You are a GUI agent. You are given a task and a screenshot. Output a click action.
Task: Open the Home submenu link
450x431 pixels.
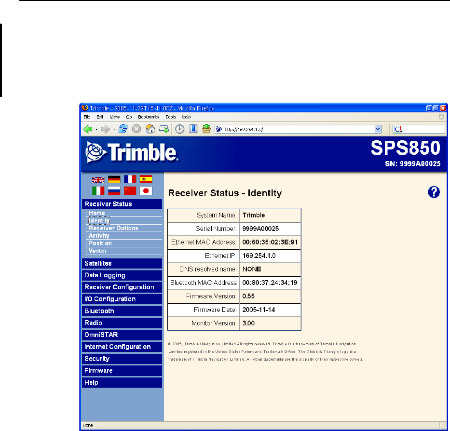[x=97, y=213]
